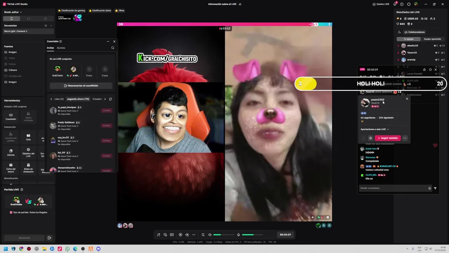Click the record button in bottom toolbar
Screen dimensions: 449x253
click(x=180, y=235)
